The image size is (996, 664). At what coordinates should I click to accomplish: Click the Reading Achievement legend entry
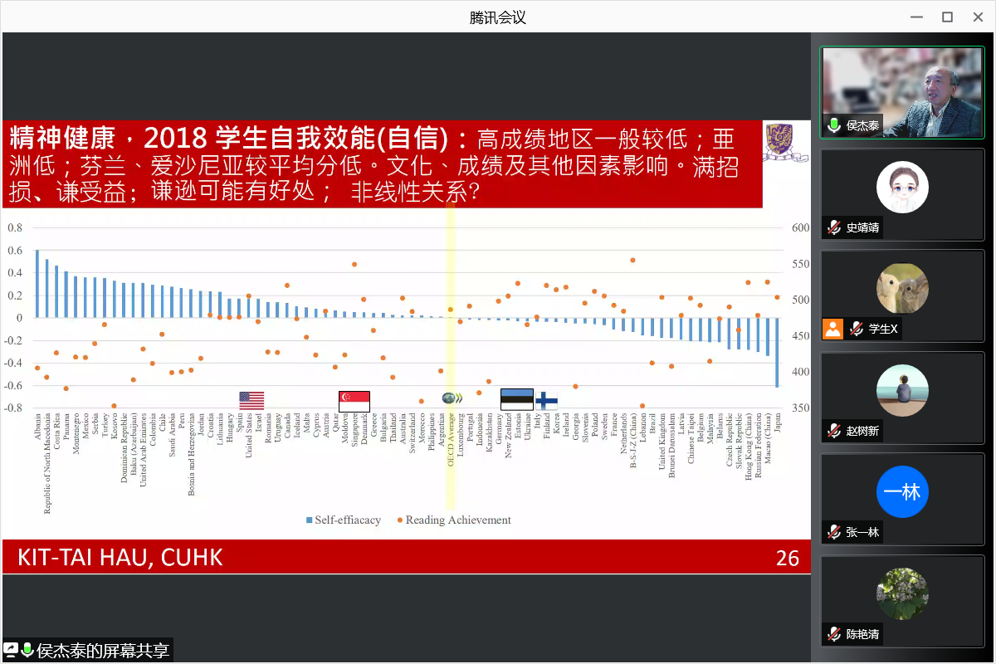click(x=454, y=520)
